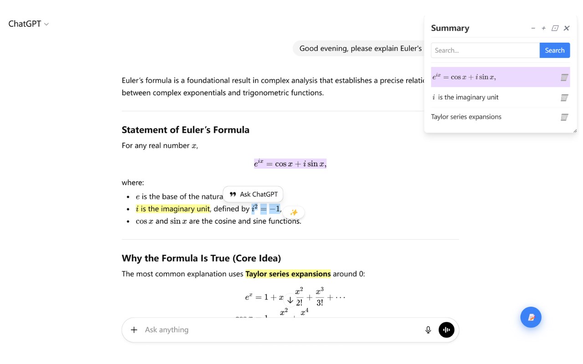Click the scroll-to-bottom down arrow

click(x=290, y=300)
